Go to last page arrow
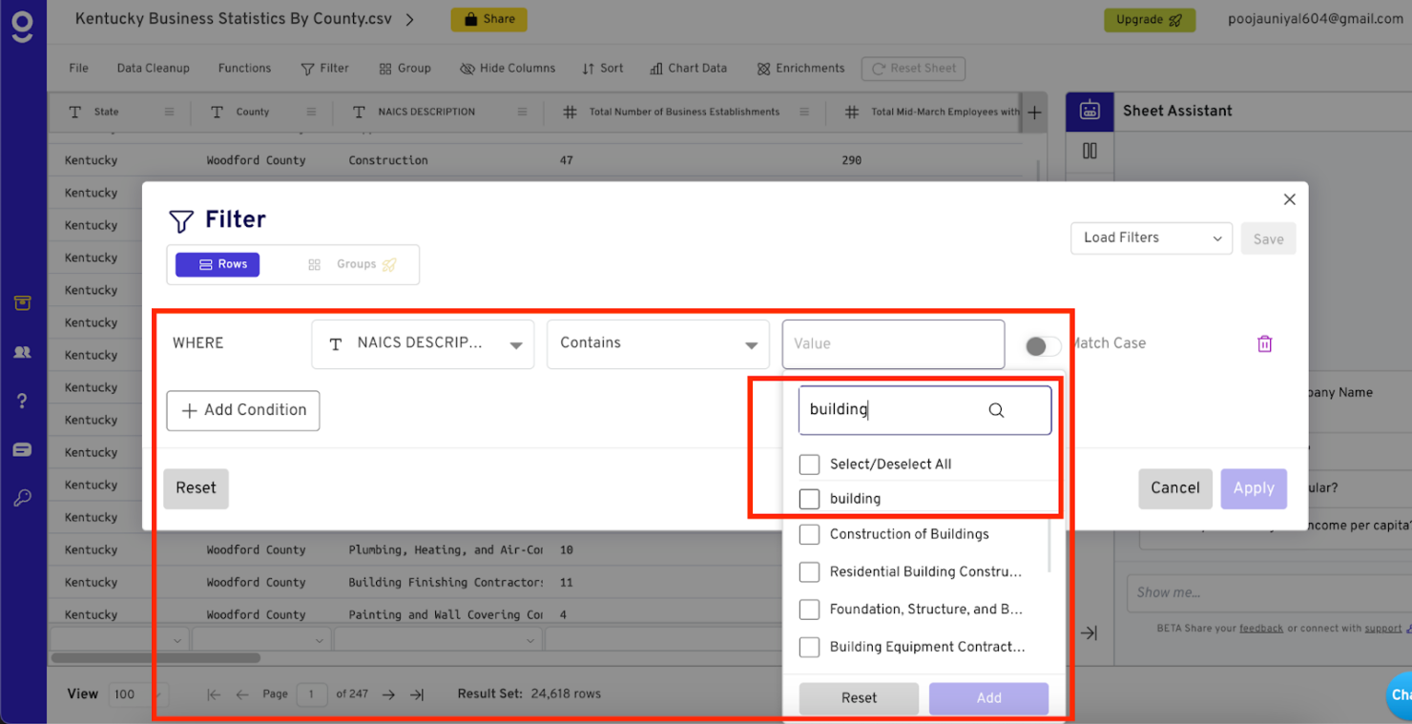The height and width of the screenshot is (724, 1412). point(417,694)
